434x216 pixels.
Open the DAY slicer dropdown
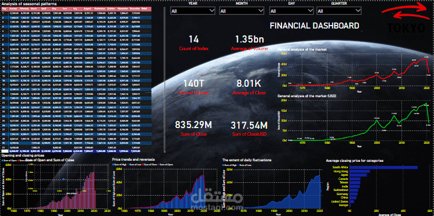click(292, 11)
